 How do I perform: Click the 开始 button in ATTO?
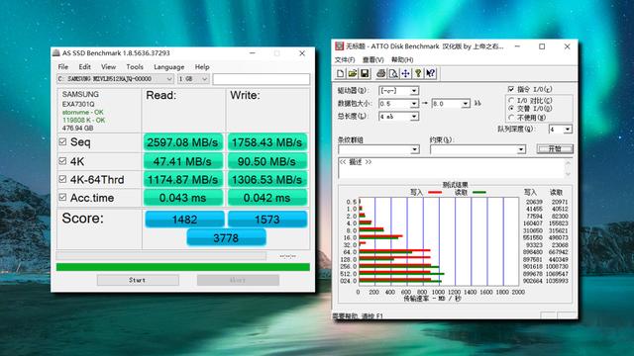point(555,149)
